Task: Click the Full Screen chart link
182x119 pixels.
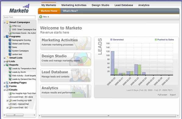Action: coord(162,95)
